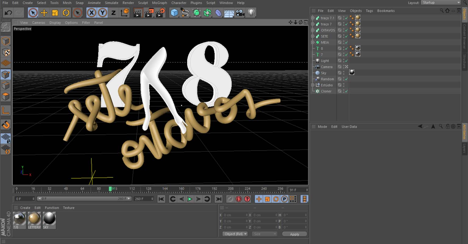Image resolution: width=468 pixels, height=244 pixels.
Task: Open the Layout dropdown showing Startup
Action: click(441, 2)
